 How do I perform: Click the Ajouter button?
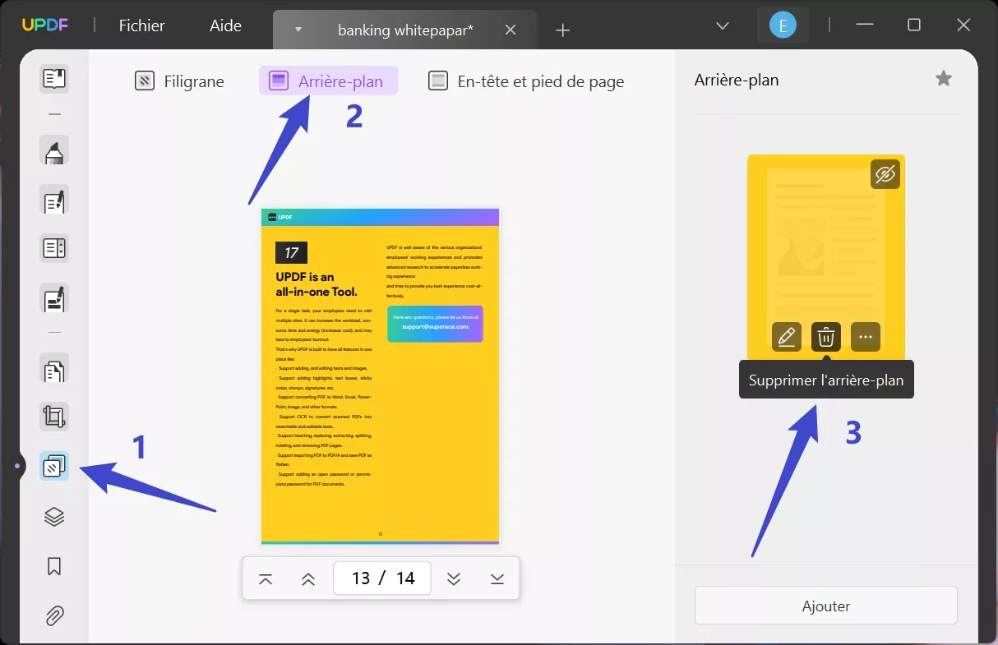tap(826, 606)
